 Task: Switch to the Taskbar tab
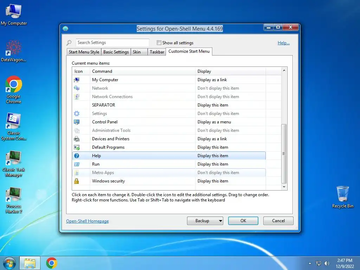pyautogui.click(x=157, y=52)
